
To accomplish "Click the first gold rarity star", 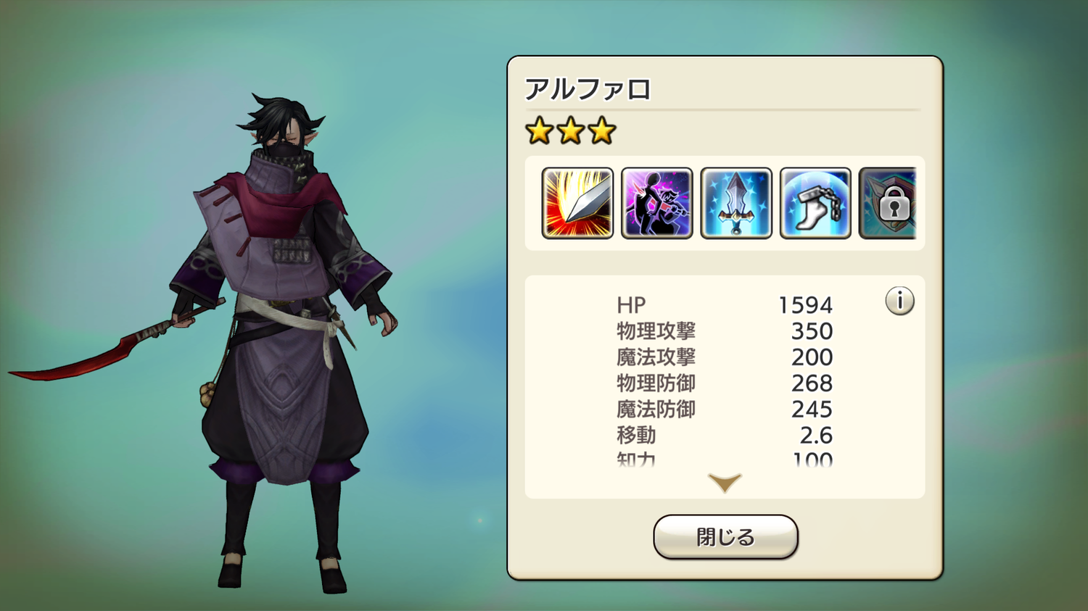I will 540,131.
